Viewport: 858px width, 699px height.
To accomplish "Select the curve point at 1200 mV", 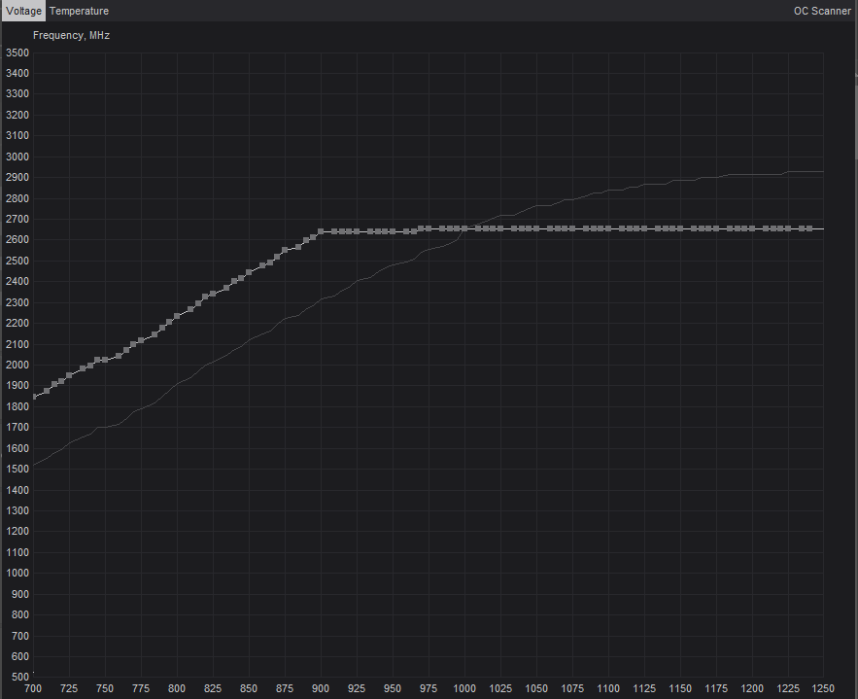I will click(x=752, y=228).
